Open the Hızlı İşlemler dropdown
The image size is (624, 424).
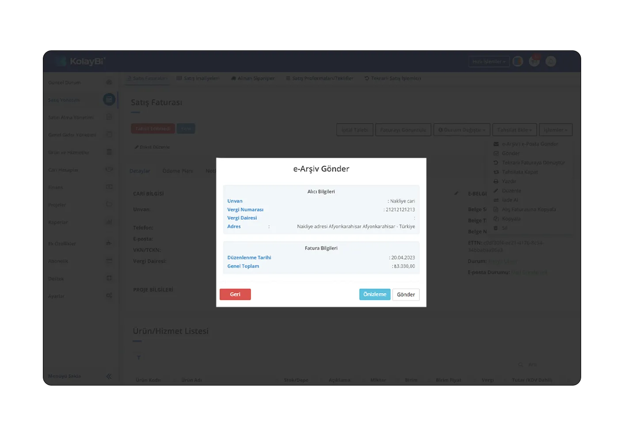[489, 61]
